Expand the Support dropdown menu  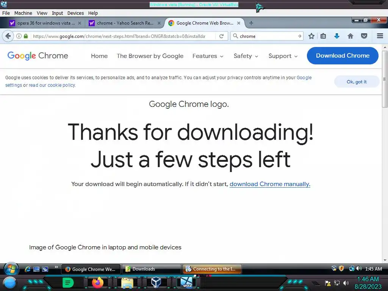pos(283,56)
